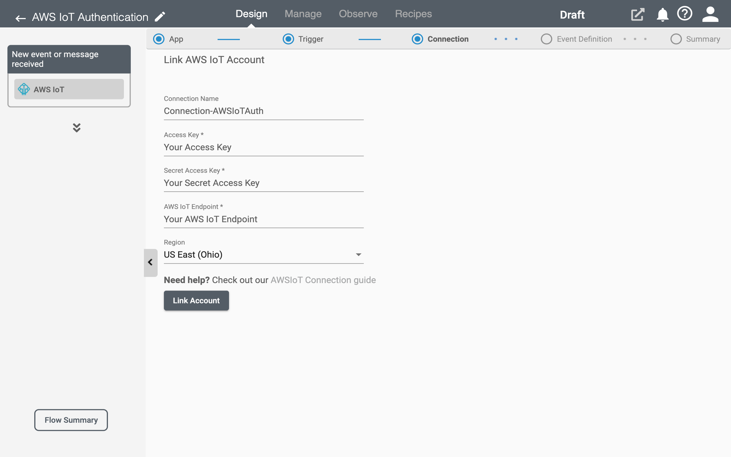
Task: Select the Connection step radio
Action: click(x=417, y=39)
